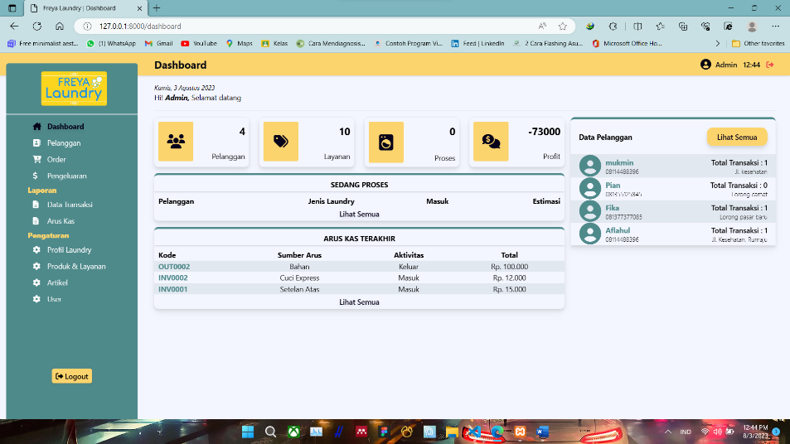
Task: Click the Pelanggan people icon card
Action: (175, 142)
